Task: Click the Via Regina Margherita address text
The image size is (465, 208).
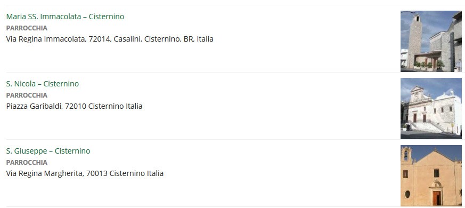Action: pyautogui.click(x=85, y=173)
